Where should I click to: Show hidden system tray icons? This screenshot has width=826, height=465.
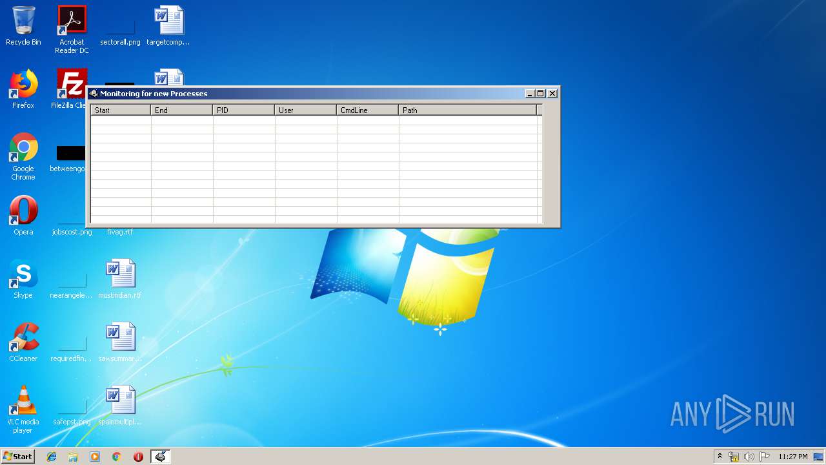(x=720, y=457)
